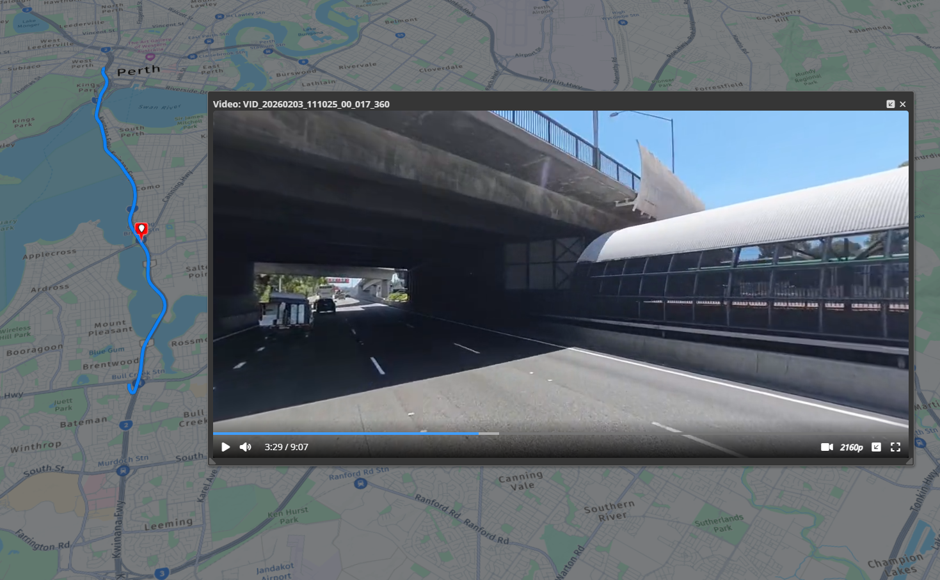Click the Ranford Rd Stn station marker
Viewport: 940px width, 580px height.
point(360,483)
